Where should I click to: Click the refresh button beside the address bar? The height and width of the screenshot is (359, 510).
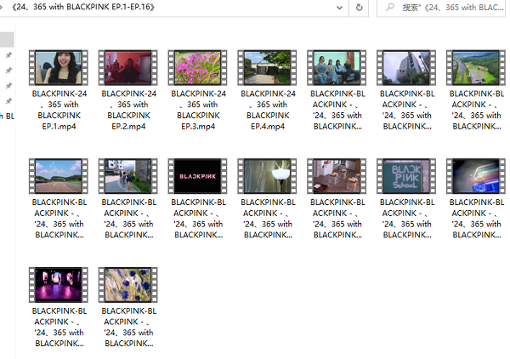[359, 8]
